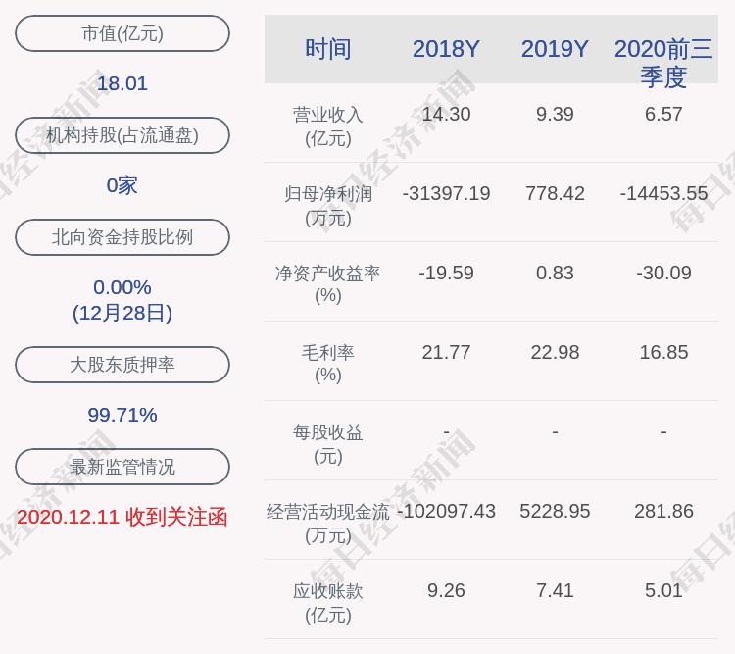Select ROE value -19.59
Viewport: 735px width, 654px height.
(x=446, y=273)
